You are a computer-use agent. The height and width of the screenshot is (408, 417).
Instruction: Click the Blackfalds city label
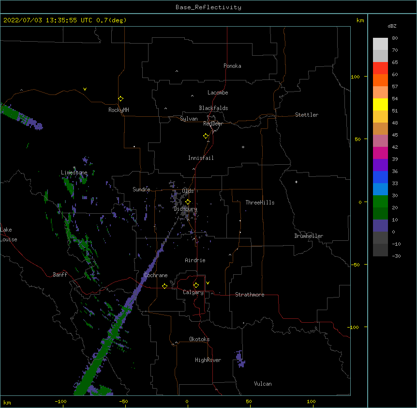(213, 108)
